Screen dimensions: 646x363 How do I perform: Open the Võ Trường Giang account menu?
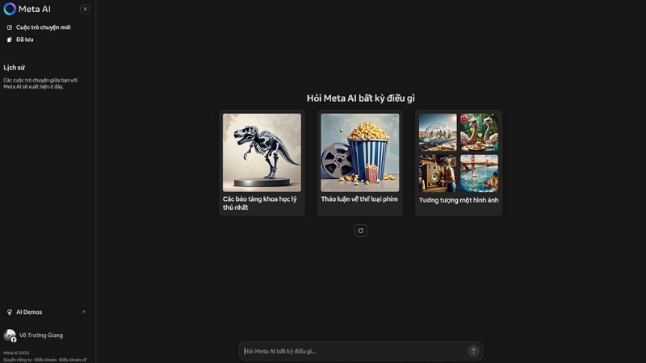coord(41,336)
